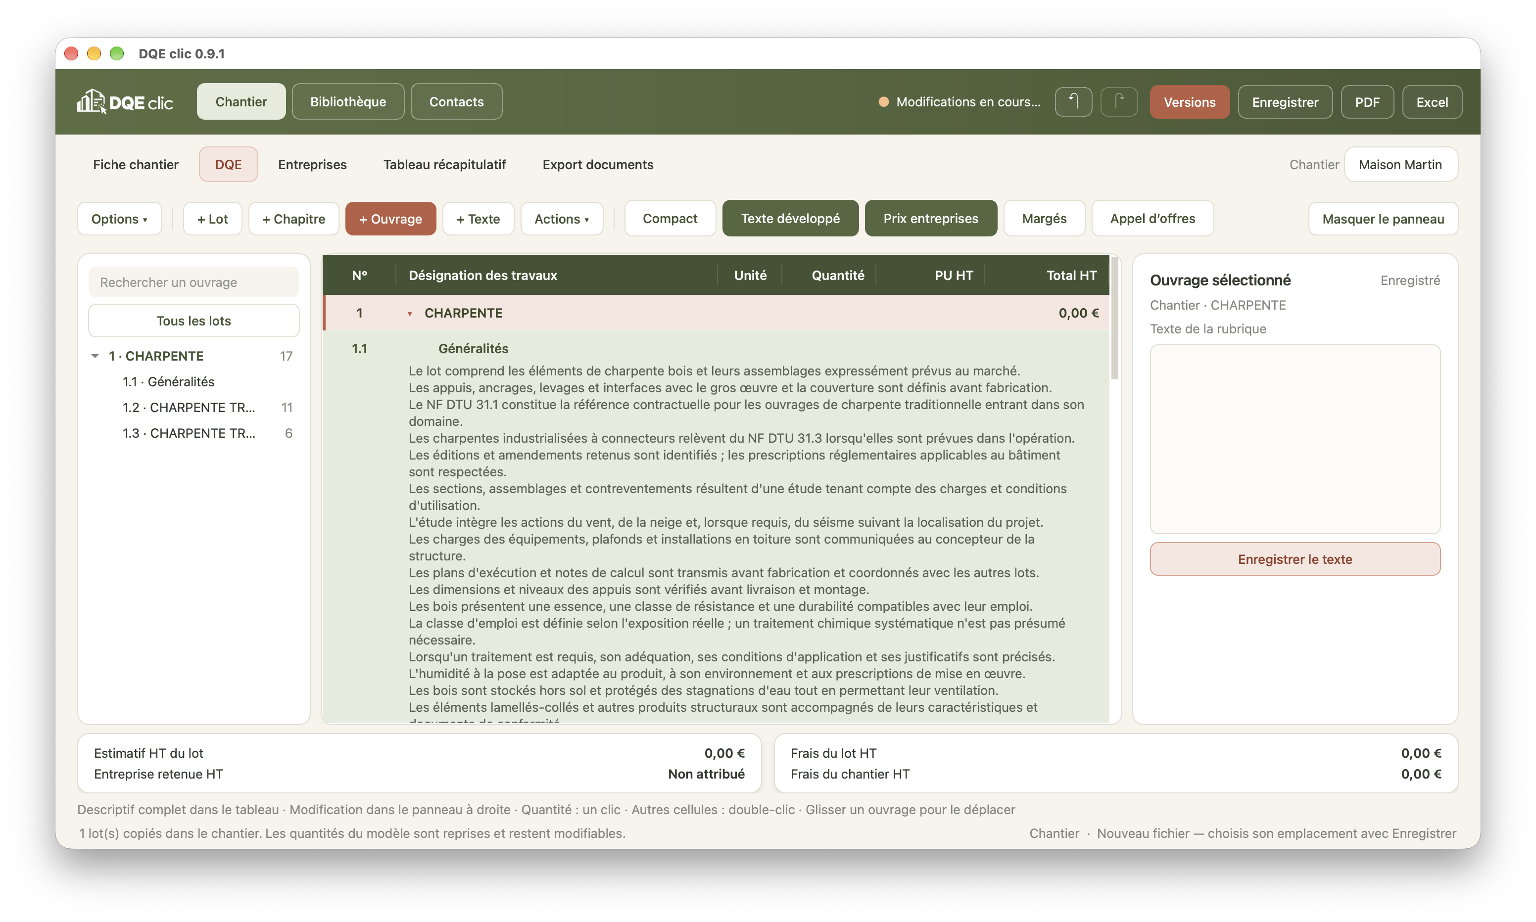
Task: Switch to the Chantier main tab
Action: tap(241, 101)
